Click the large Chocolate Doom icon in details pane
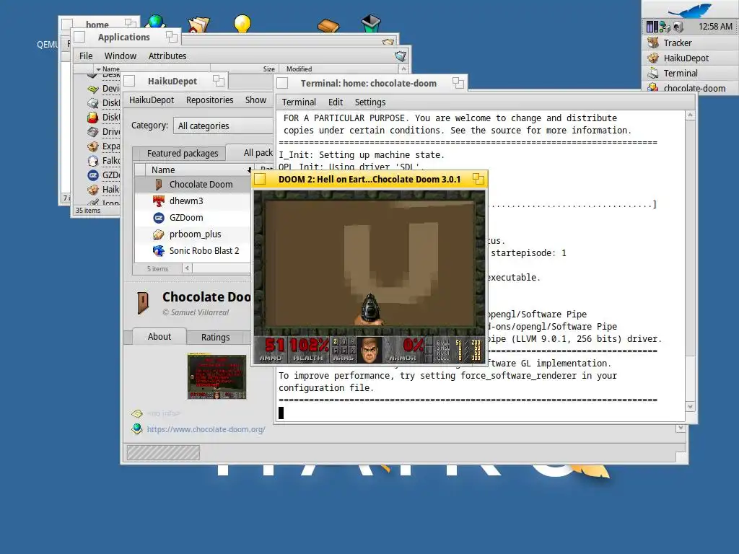 143,303
